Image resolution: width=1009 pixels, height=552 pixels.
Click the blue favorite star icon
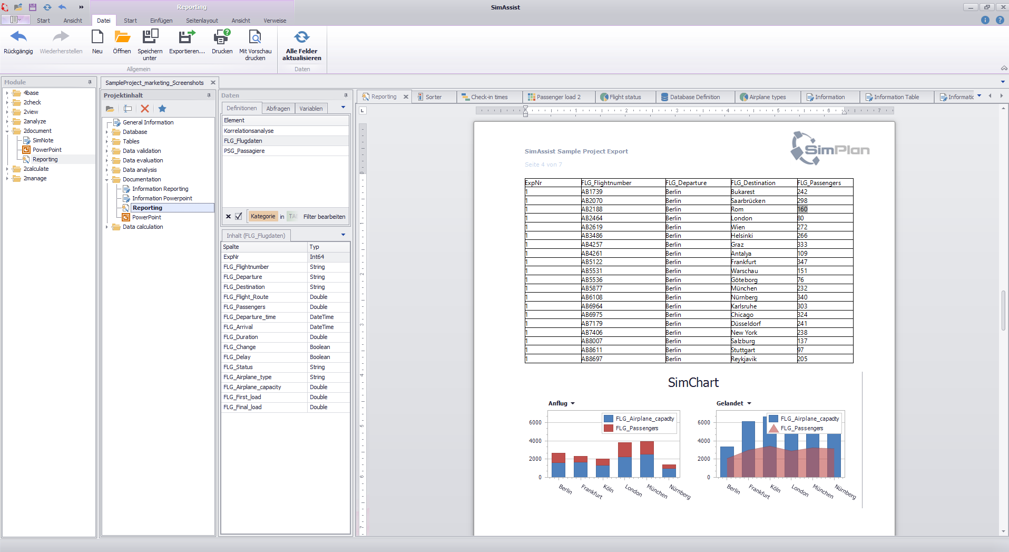coord(162,109)
